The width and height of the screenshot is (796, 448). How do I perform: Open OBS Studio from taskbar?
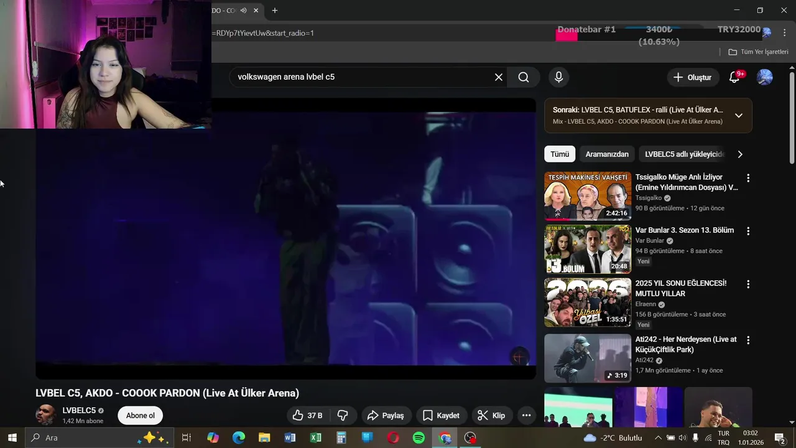(x=470, y=437)
